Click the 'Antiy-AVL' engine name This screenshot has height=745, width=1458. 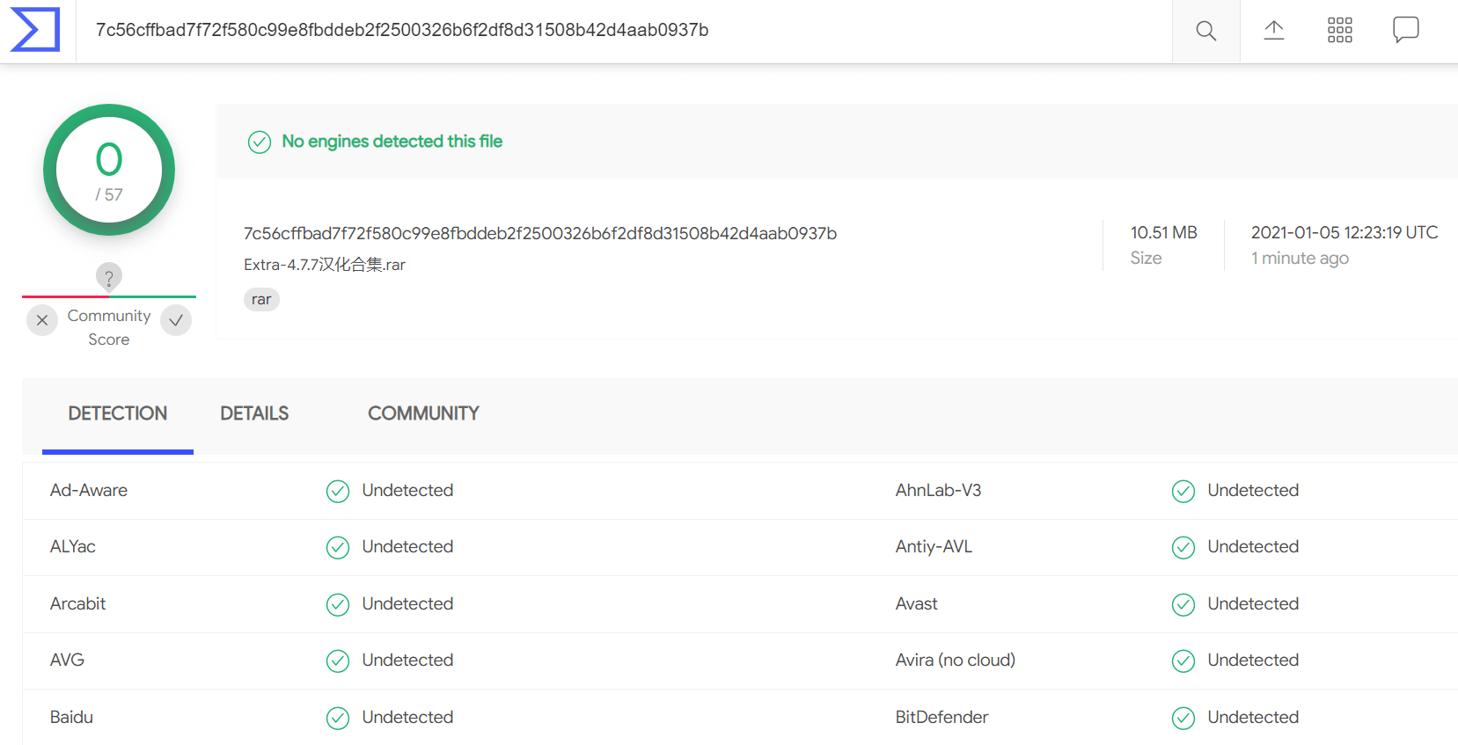(934, 546)
